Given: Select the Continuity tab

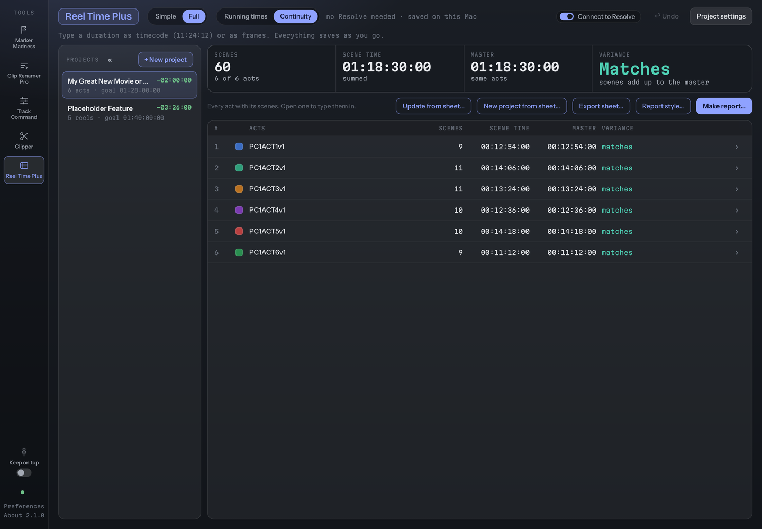Looking at the screenshot, I should pyautogui.click(x=296, y=16).
